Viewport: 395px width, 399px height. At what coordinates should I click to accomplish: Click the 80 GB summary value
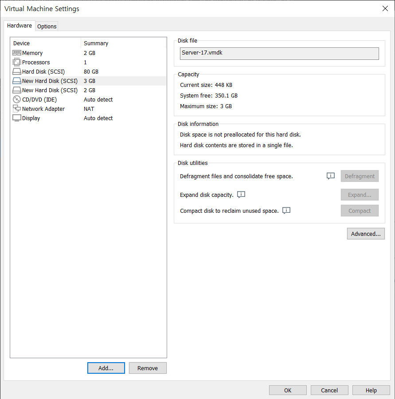(x=91, y=72)
